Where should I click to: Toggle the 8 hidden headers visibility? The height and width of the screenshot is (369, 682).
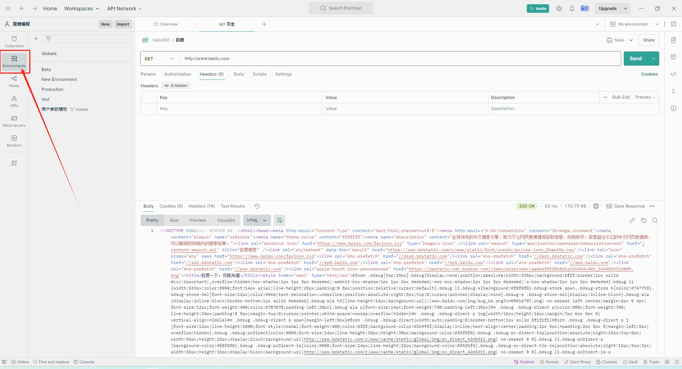point(176,86)
